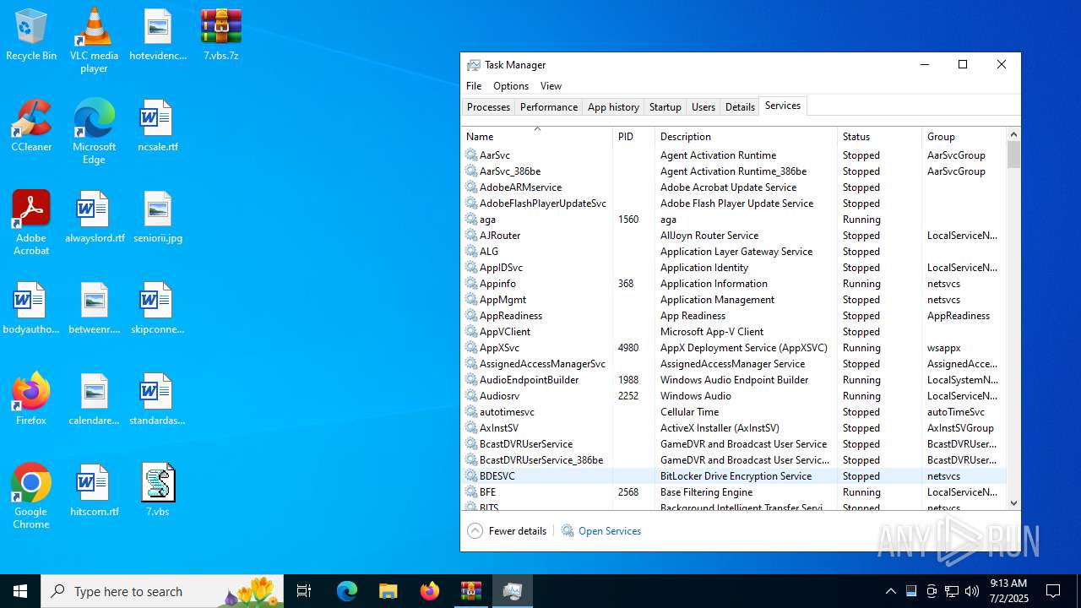Select the skipconne document icon
Viewport: 1081px width, 608px height.
point(158,309)
